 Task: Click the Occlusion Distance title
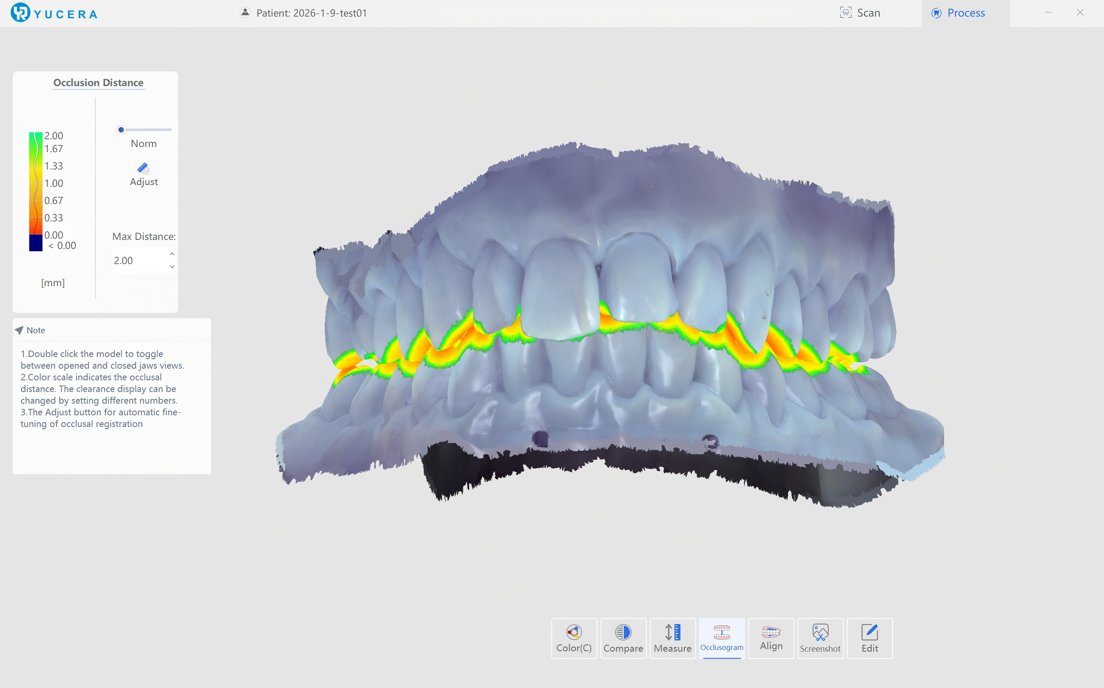coord(98,83)
